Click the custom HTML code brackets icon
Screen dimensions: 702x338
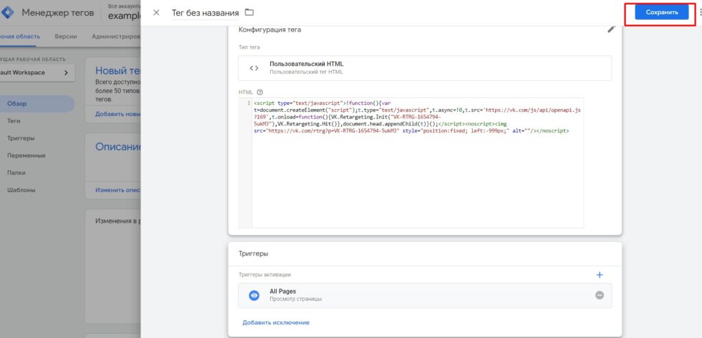point(254,68)
